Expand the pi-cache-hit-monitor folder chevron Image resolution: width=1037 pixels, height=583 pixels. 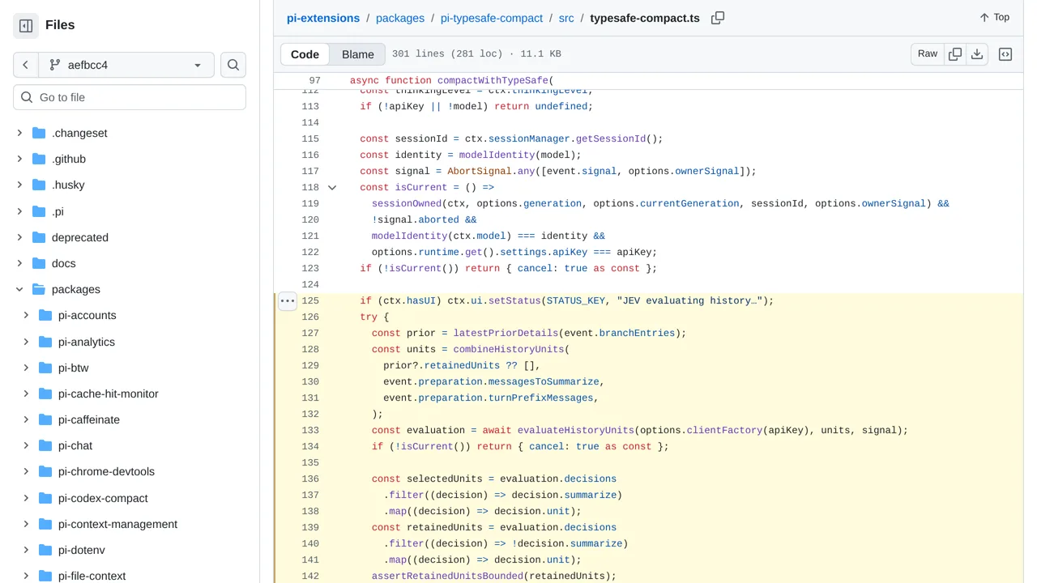26,394
